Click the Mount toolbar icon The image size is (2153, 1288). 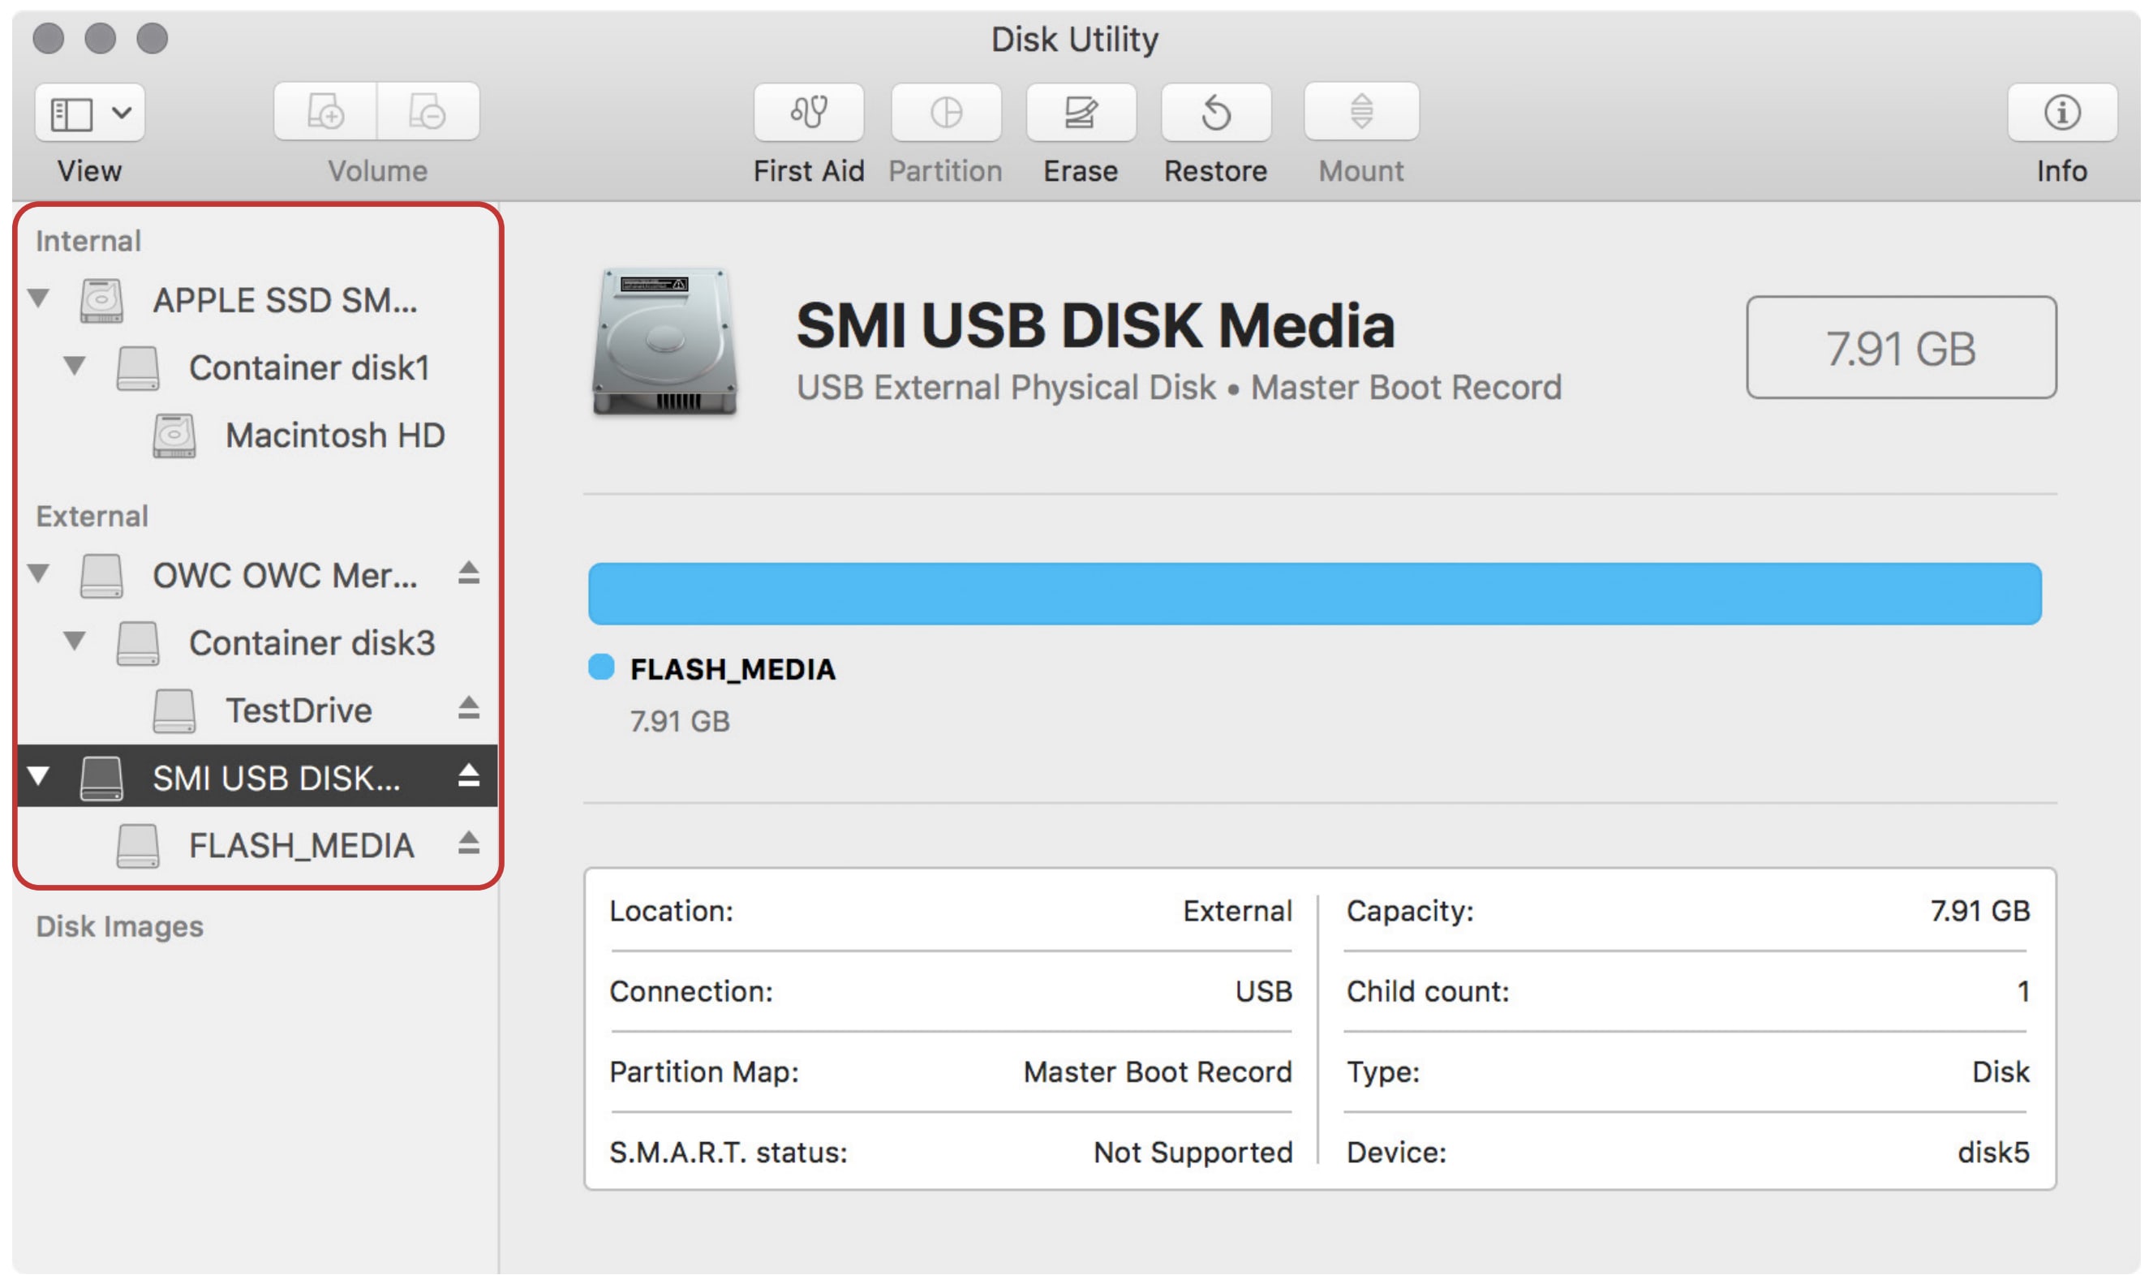pyautogui.click(x=1360, y=112)
